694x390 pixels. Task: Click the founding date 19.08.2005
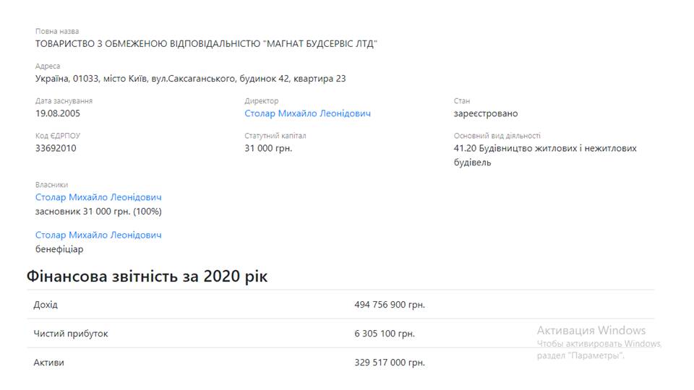[x=58, y=113]
